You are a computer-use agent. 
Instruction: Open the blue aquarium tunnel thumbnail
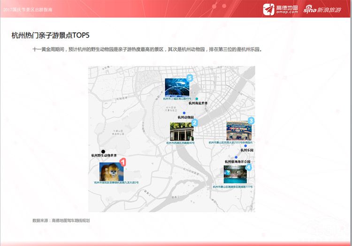pyautogui.click(x=177, y=88)
